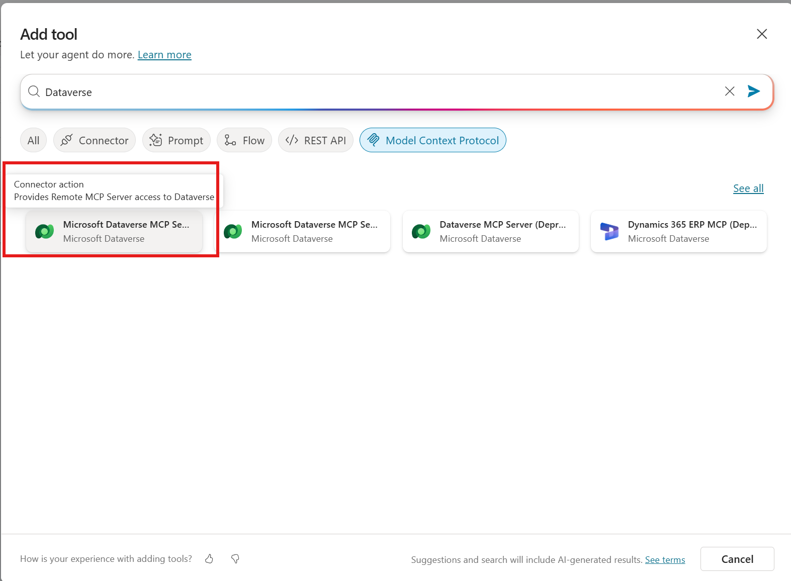
Task: Open the See terms link
Action: point(665,560)
